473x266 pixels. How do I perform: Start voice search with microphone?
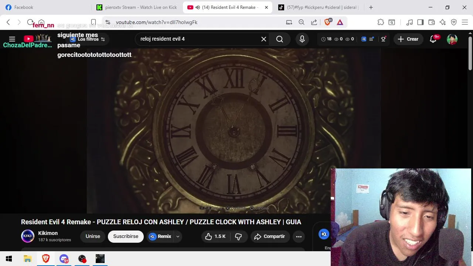click(x=302, y=39)
